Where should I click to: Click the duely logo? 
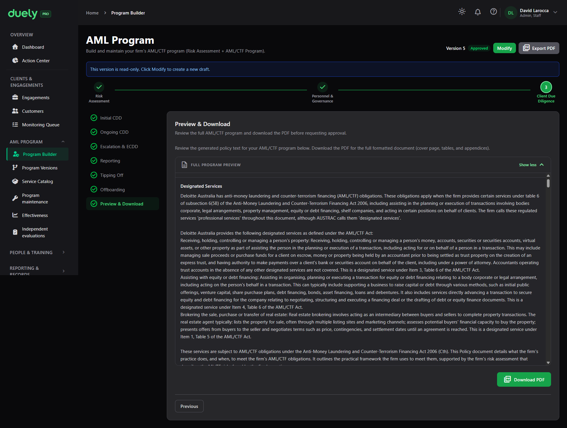pyautogui.click(x=23, y=14)
